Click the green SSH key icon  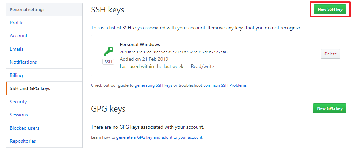pyautogui.click(x=108, y=51)
